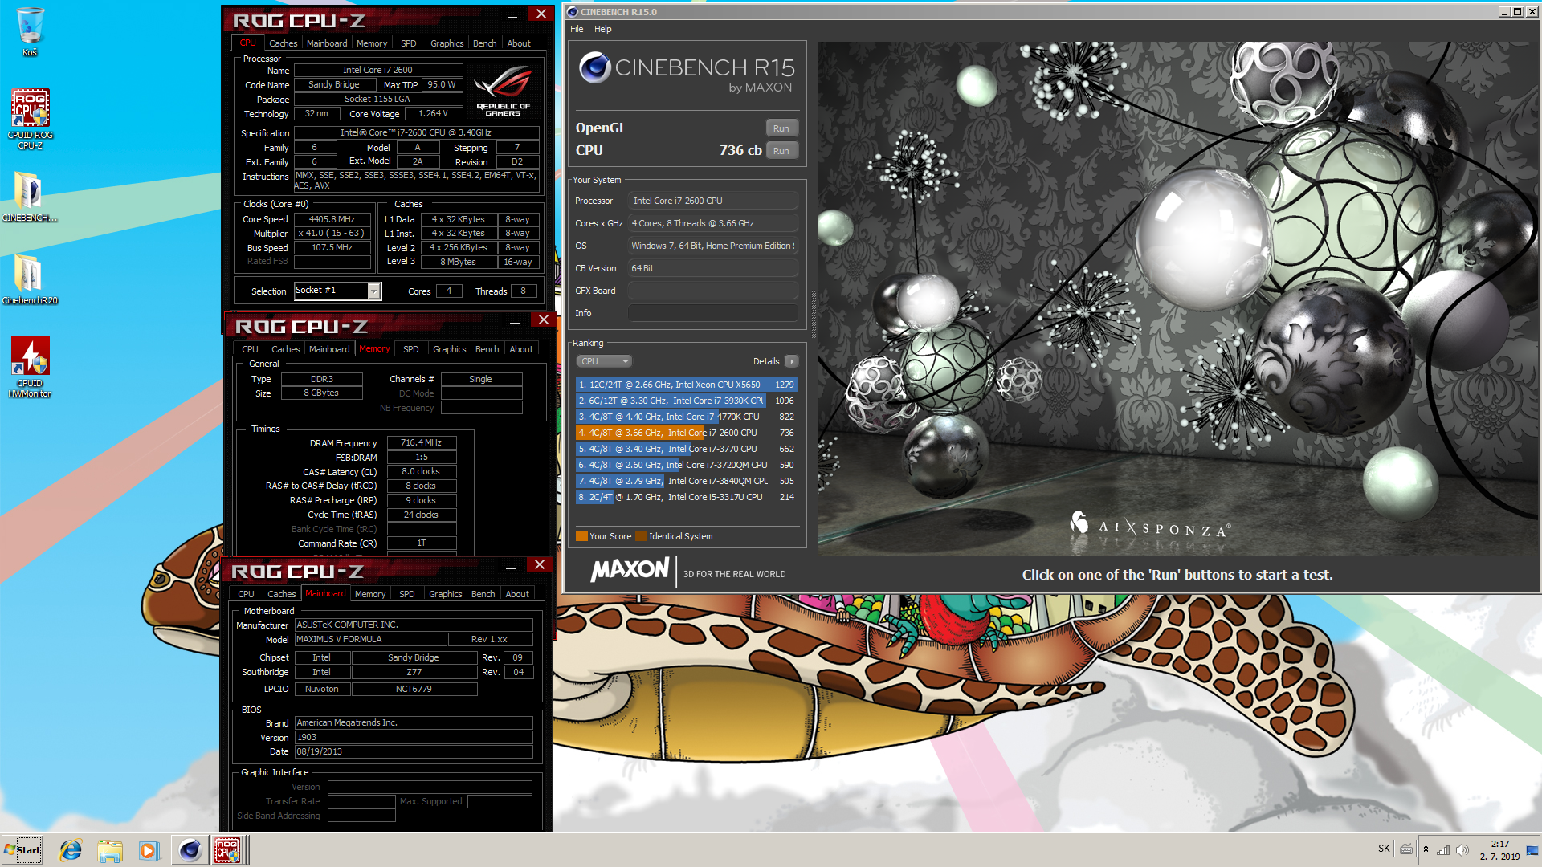Viewport: 1542px width, 867px height.
Task: Open Cinebench File menu
Action: pyautogui.click(x=577, y=29)
